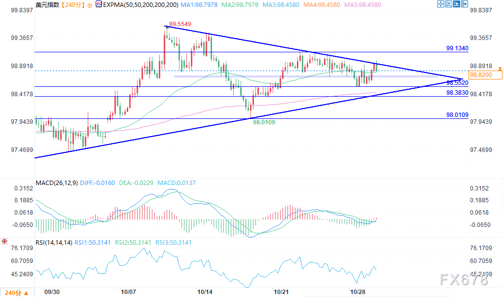Click the EXPMA indicator chart icon

pos(99,4)
